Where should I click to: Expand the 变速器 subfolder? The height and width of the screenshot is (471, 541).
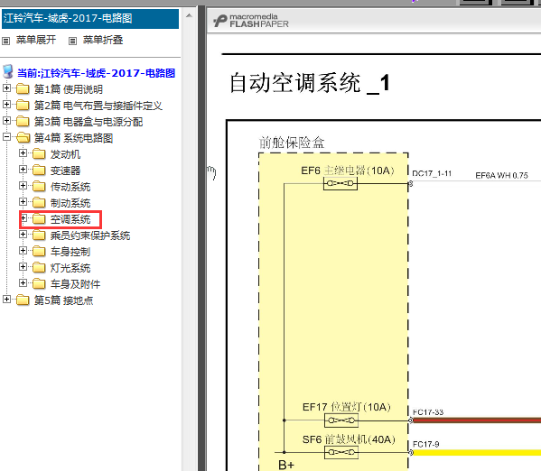tap(23, 169)
